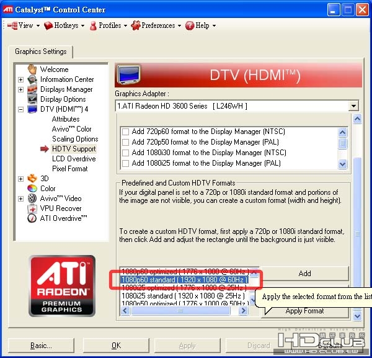Screen dimensions: 372x358
Task: Click the Apply button
Action: click(187, 346)
